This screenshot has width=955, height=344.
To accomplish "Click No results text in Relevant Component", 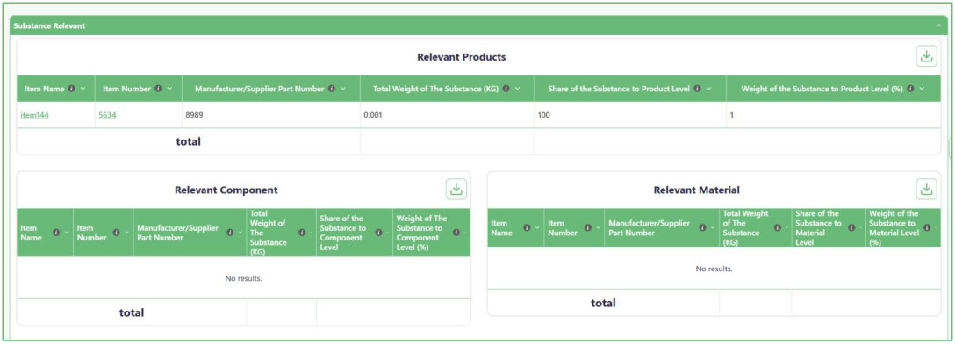I will 244,278.
